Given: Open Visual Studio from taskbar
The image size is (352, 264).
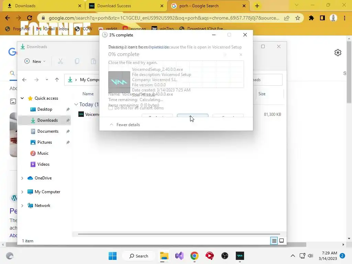Looking at the screenshot, I should pyautogui.click(x=179, y=256).
